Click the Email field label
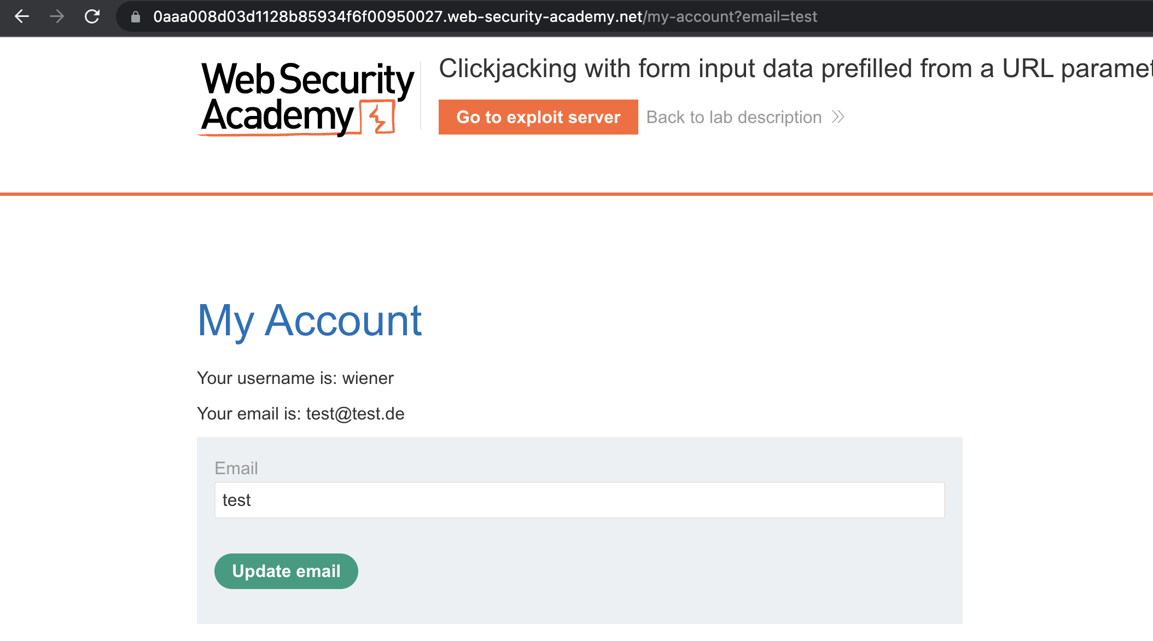Screen dimensions: 1153x641 236,468
